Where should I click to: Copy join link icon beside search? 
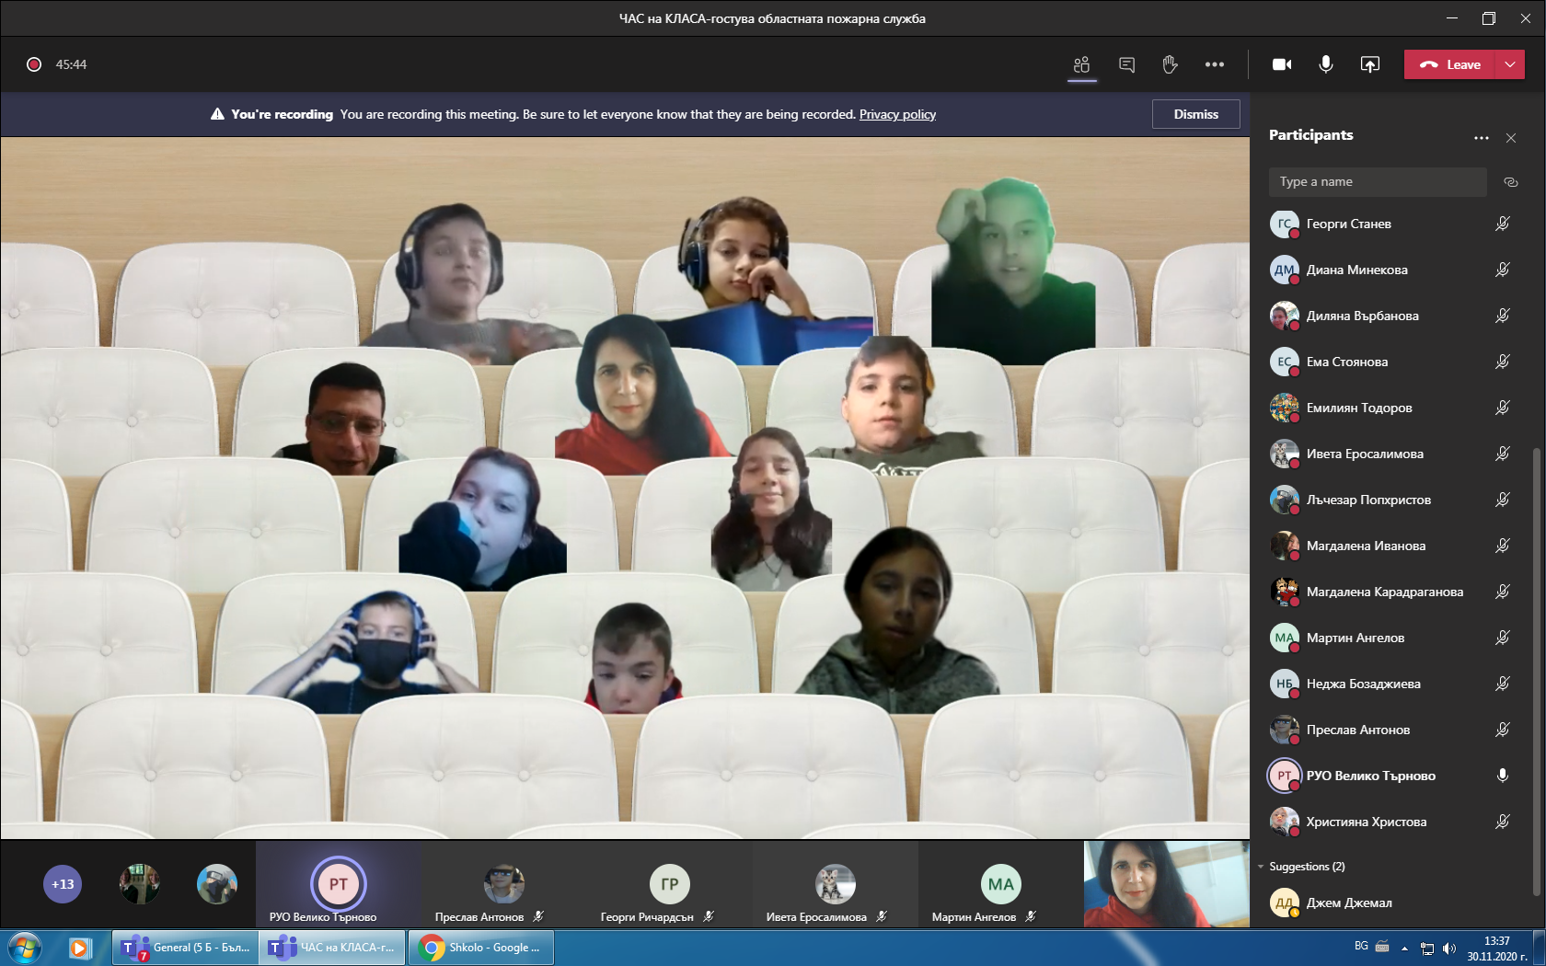[1510, 182]
